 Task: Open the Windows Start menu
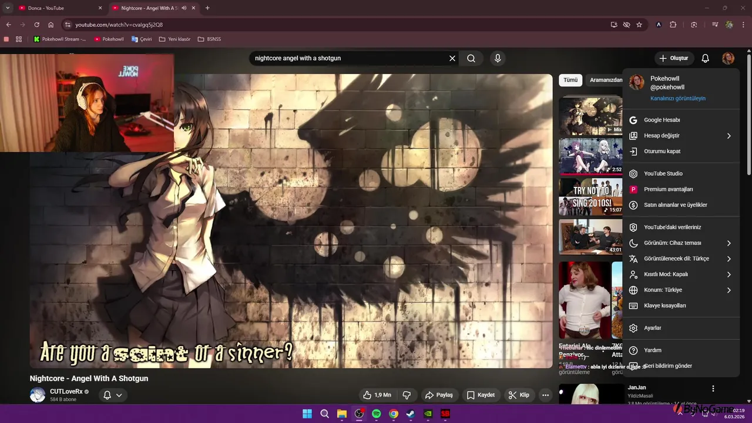[307, 414]
